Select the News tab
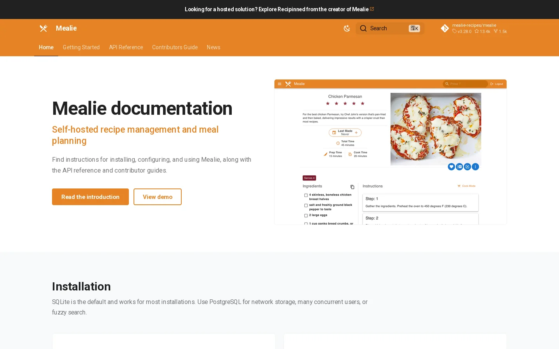 tap(214, 47)
